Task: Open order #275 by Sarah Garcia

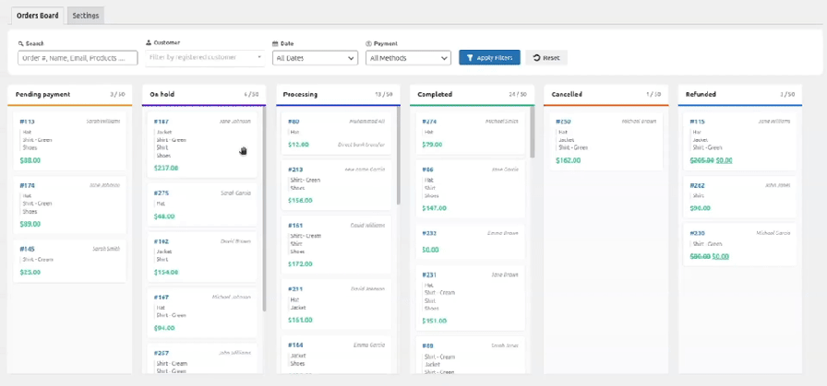Action: point(202,205)
